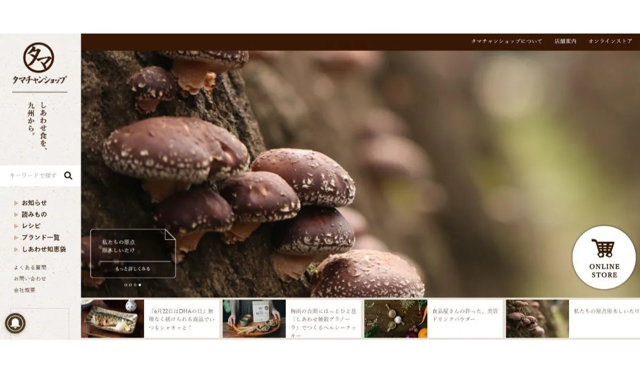Open the ONLINE STORE cart button
Screen dimensions: 640x373
pos(604,257)
